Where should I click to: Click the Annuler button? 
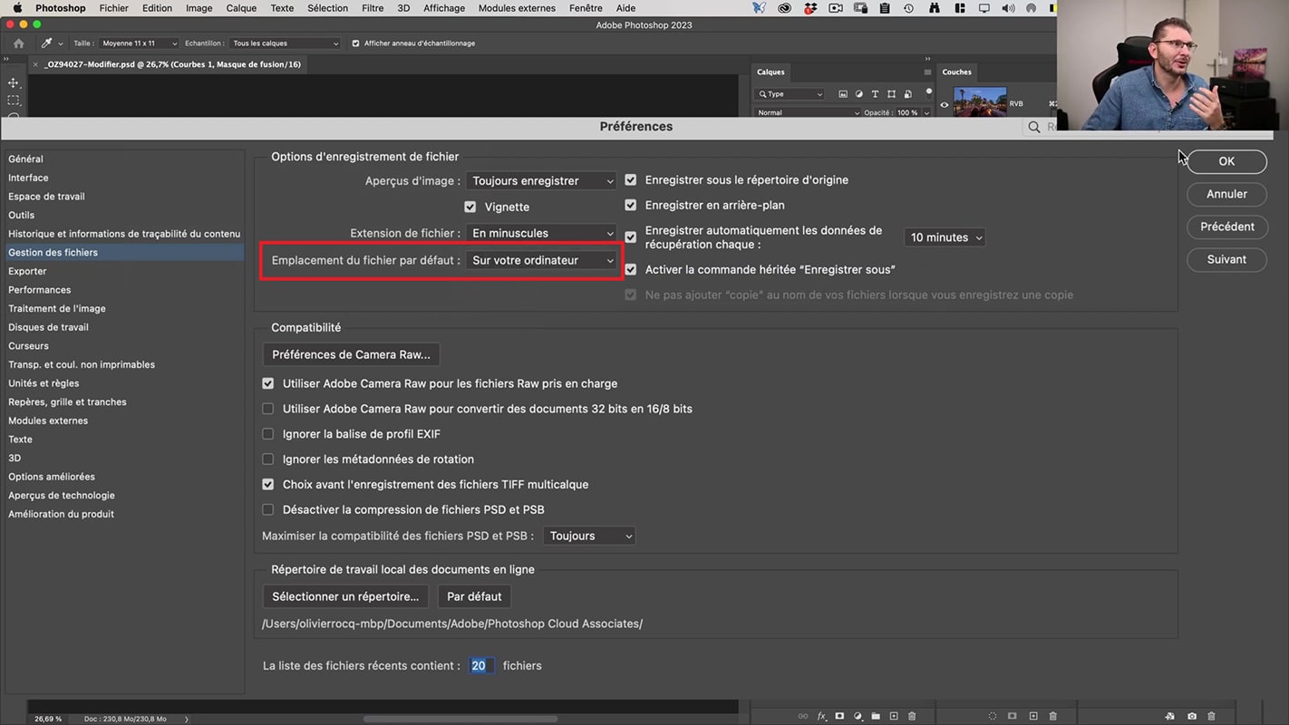[x=1226, y=194]
